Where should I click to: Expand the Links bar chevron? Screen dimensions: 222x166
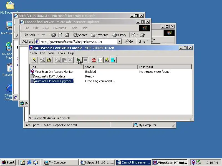pos(148,41)
